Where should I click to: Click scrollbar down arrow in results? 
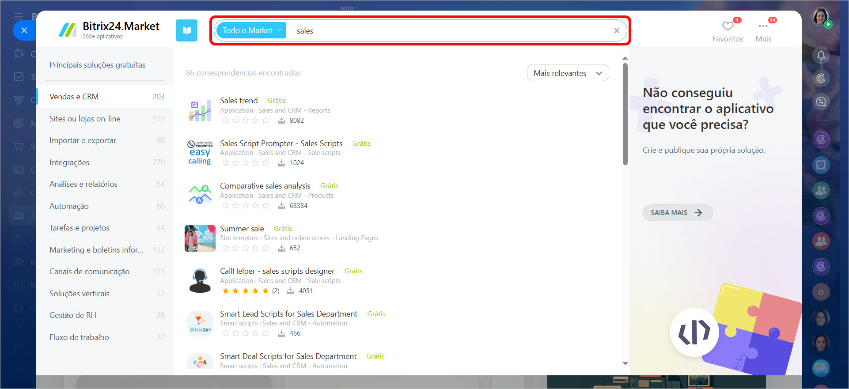pyautogui.click(x=625, y=363)
